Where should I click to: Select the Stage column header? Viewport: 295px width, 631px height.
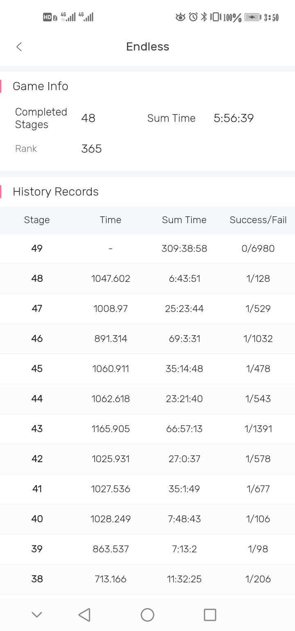click(37, 220)
